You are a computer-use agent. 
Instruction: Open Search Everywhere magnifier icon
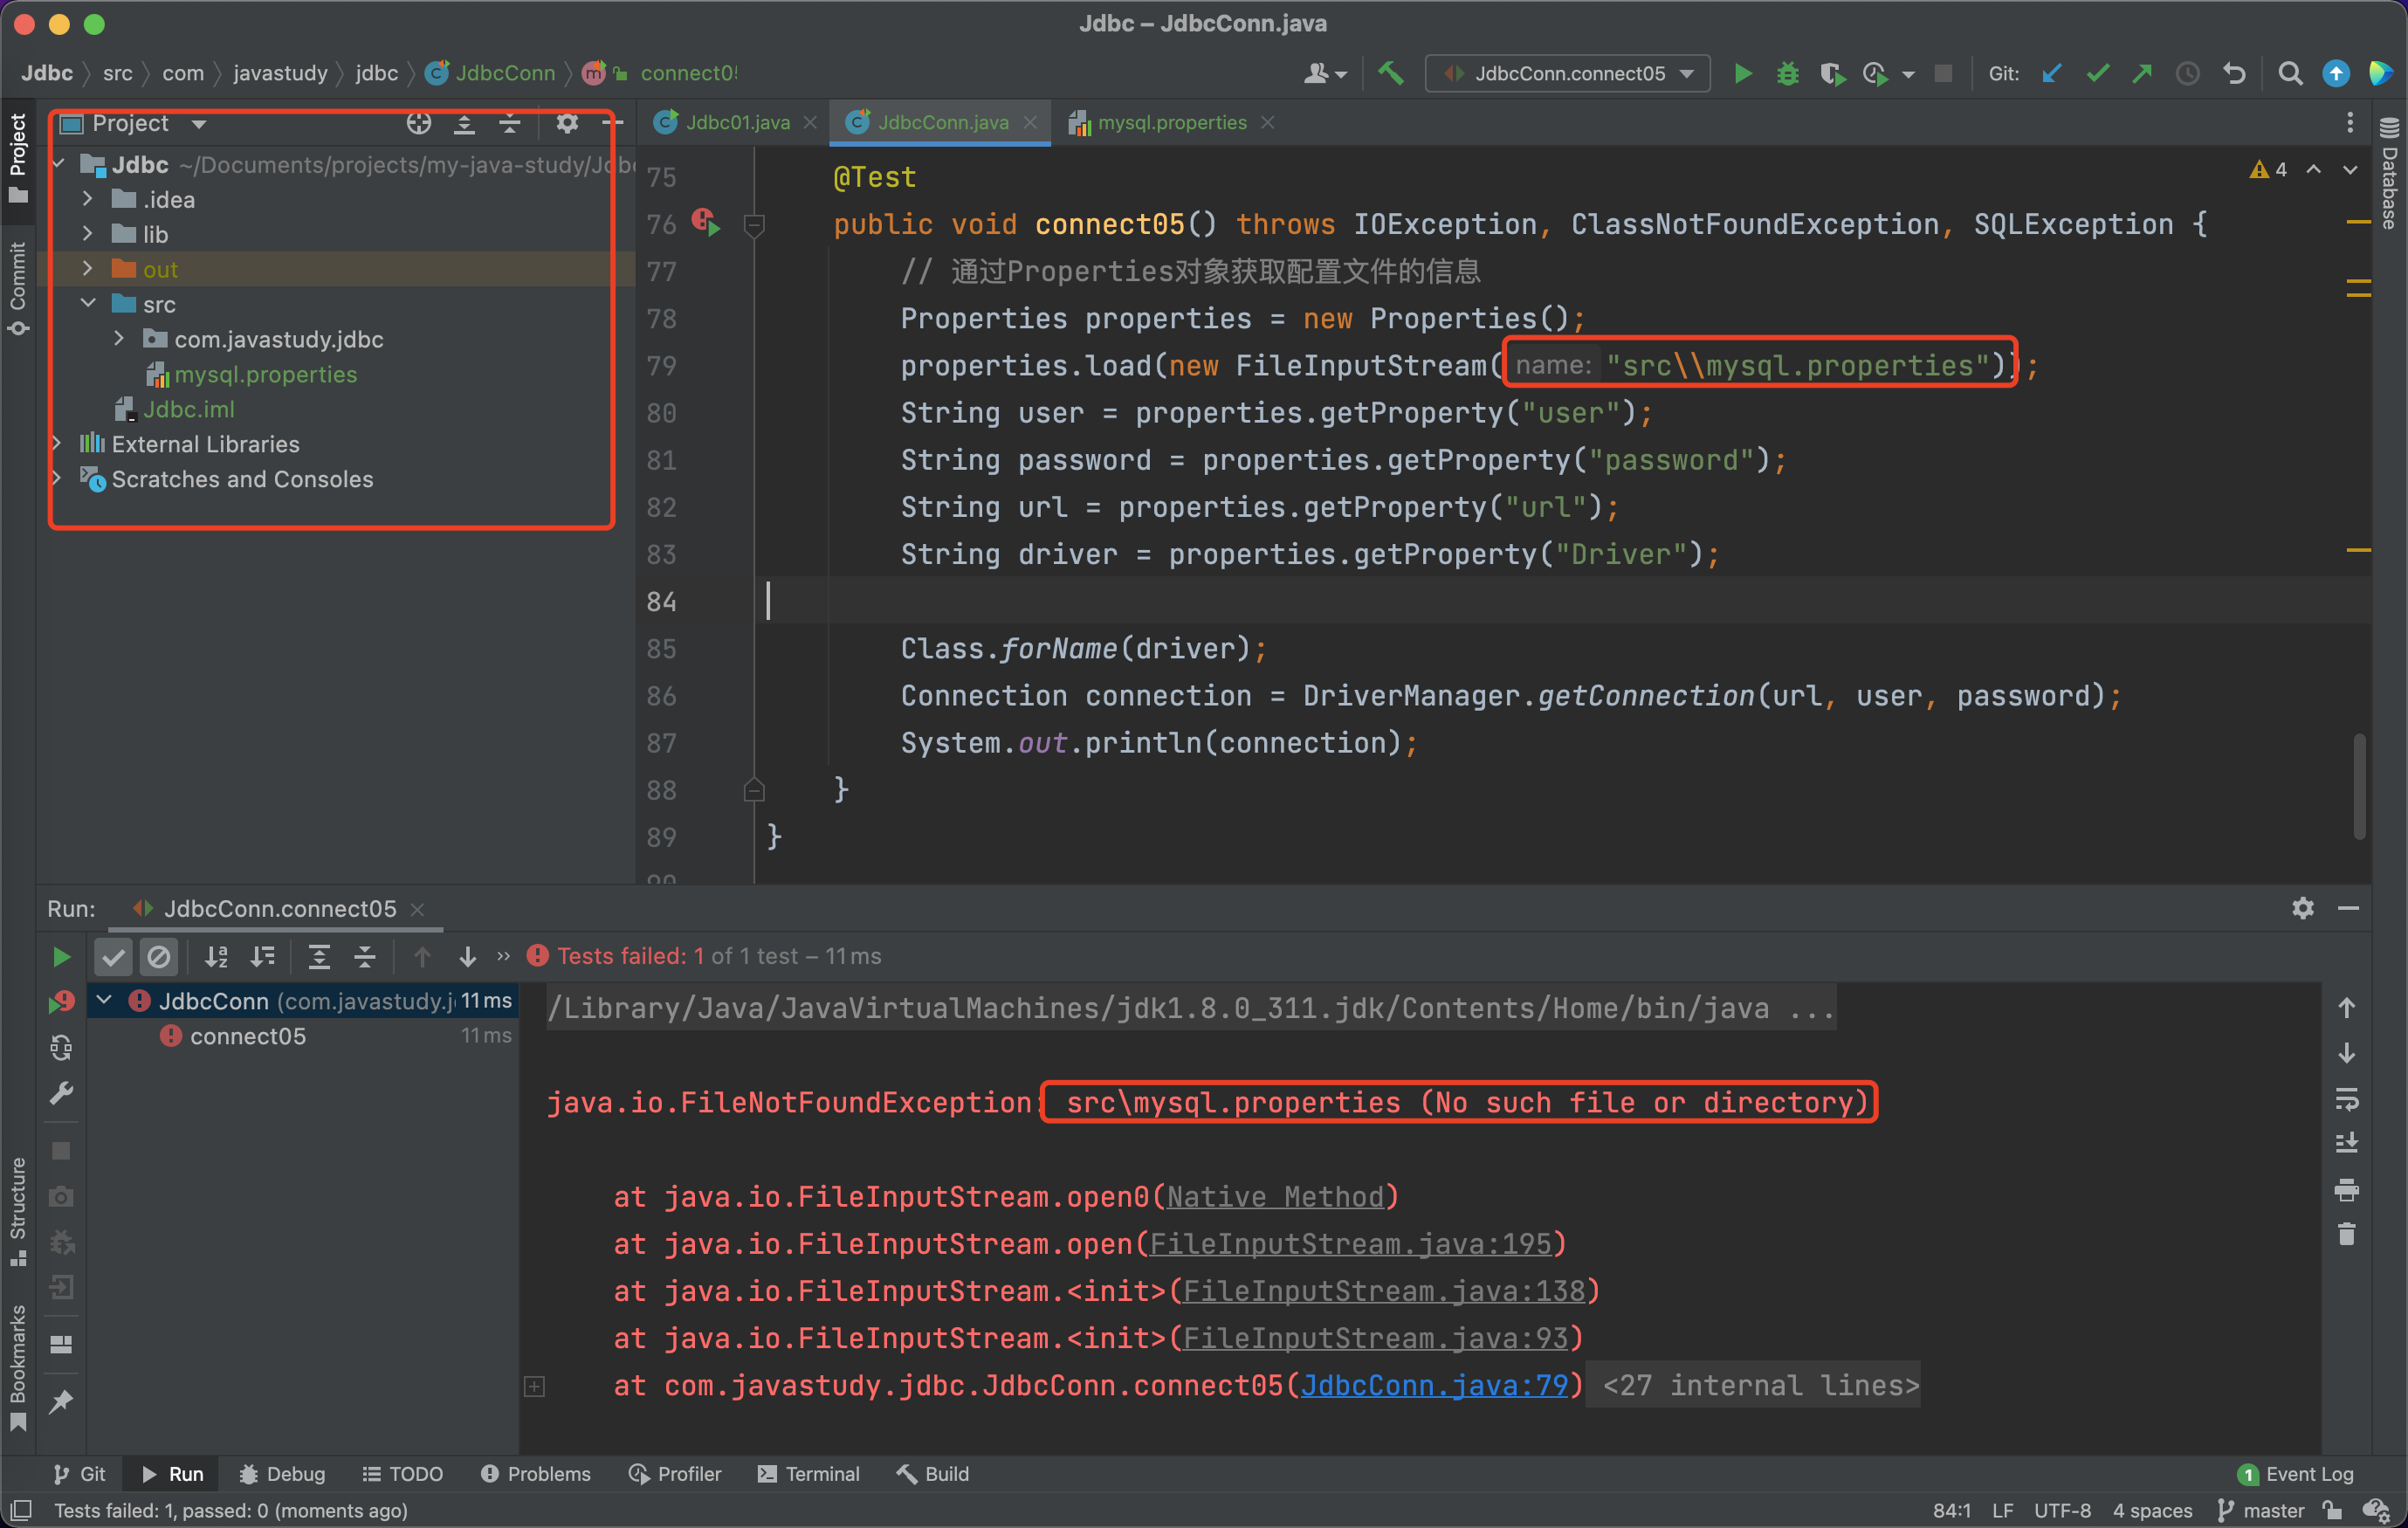[2290, 73]
